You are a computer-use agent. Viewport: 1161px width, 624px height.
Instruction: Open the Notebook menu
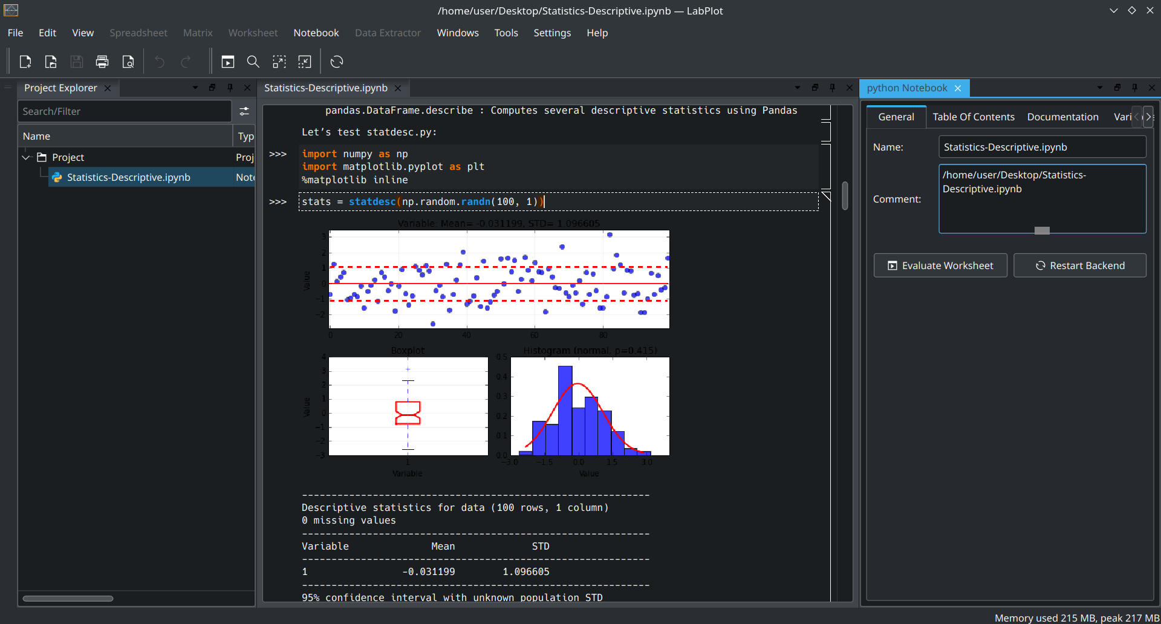tap(316, 33)
